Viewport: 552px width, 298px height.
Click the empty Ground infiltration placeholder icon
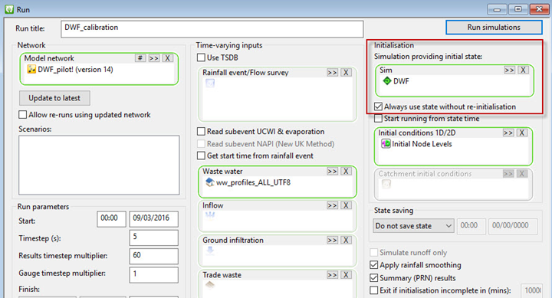210,251
